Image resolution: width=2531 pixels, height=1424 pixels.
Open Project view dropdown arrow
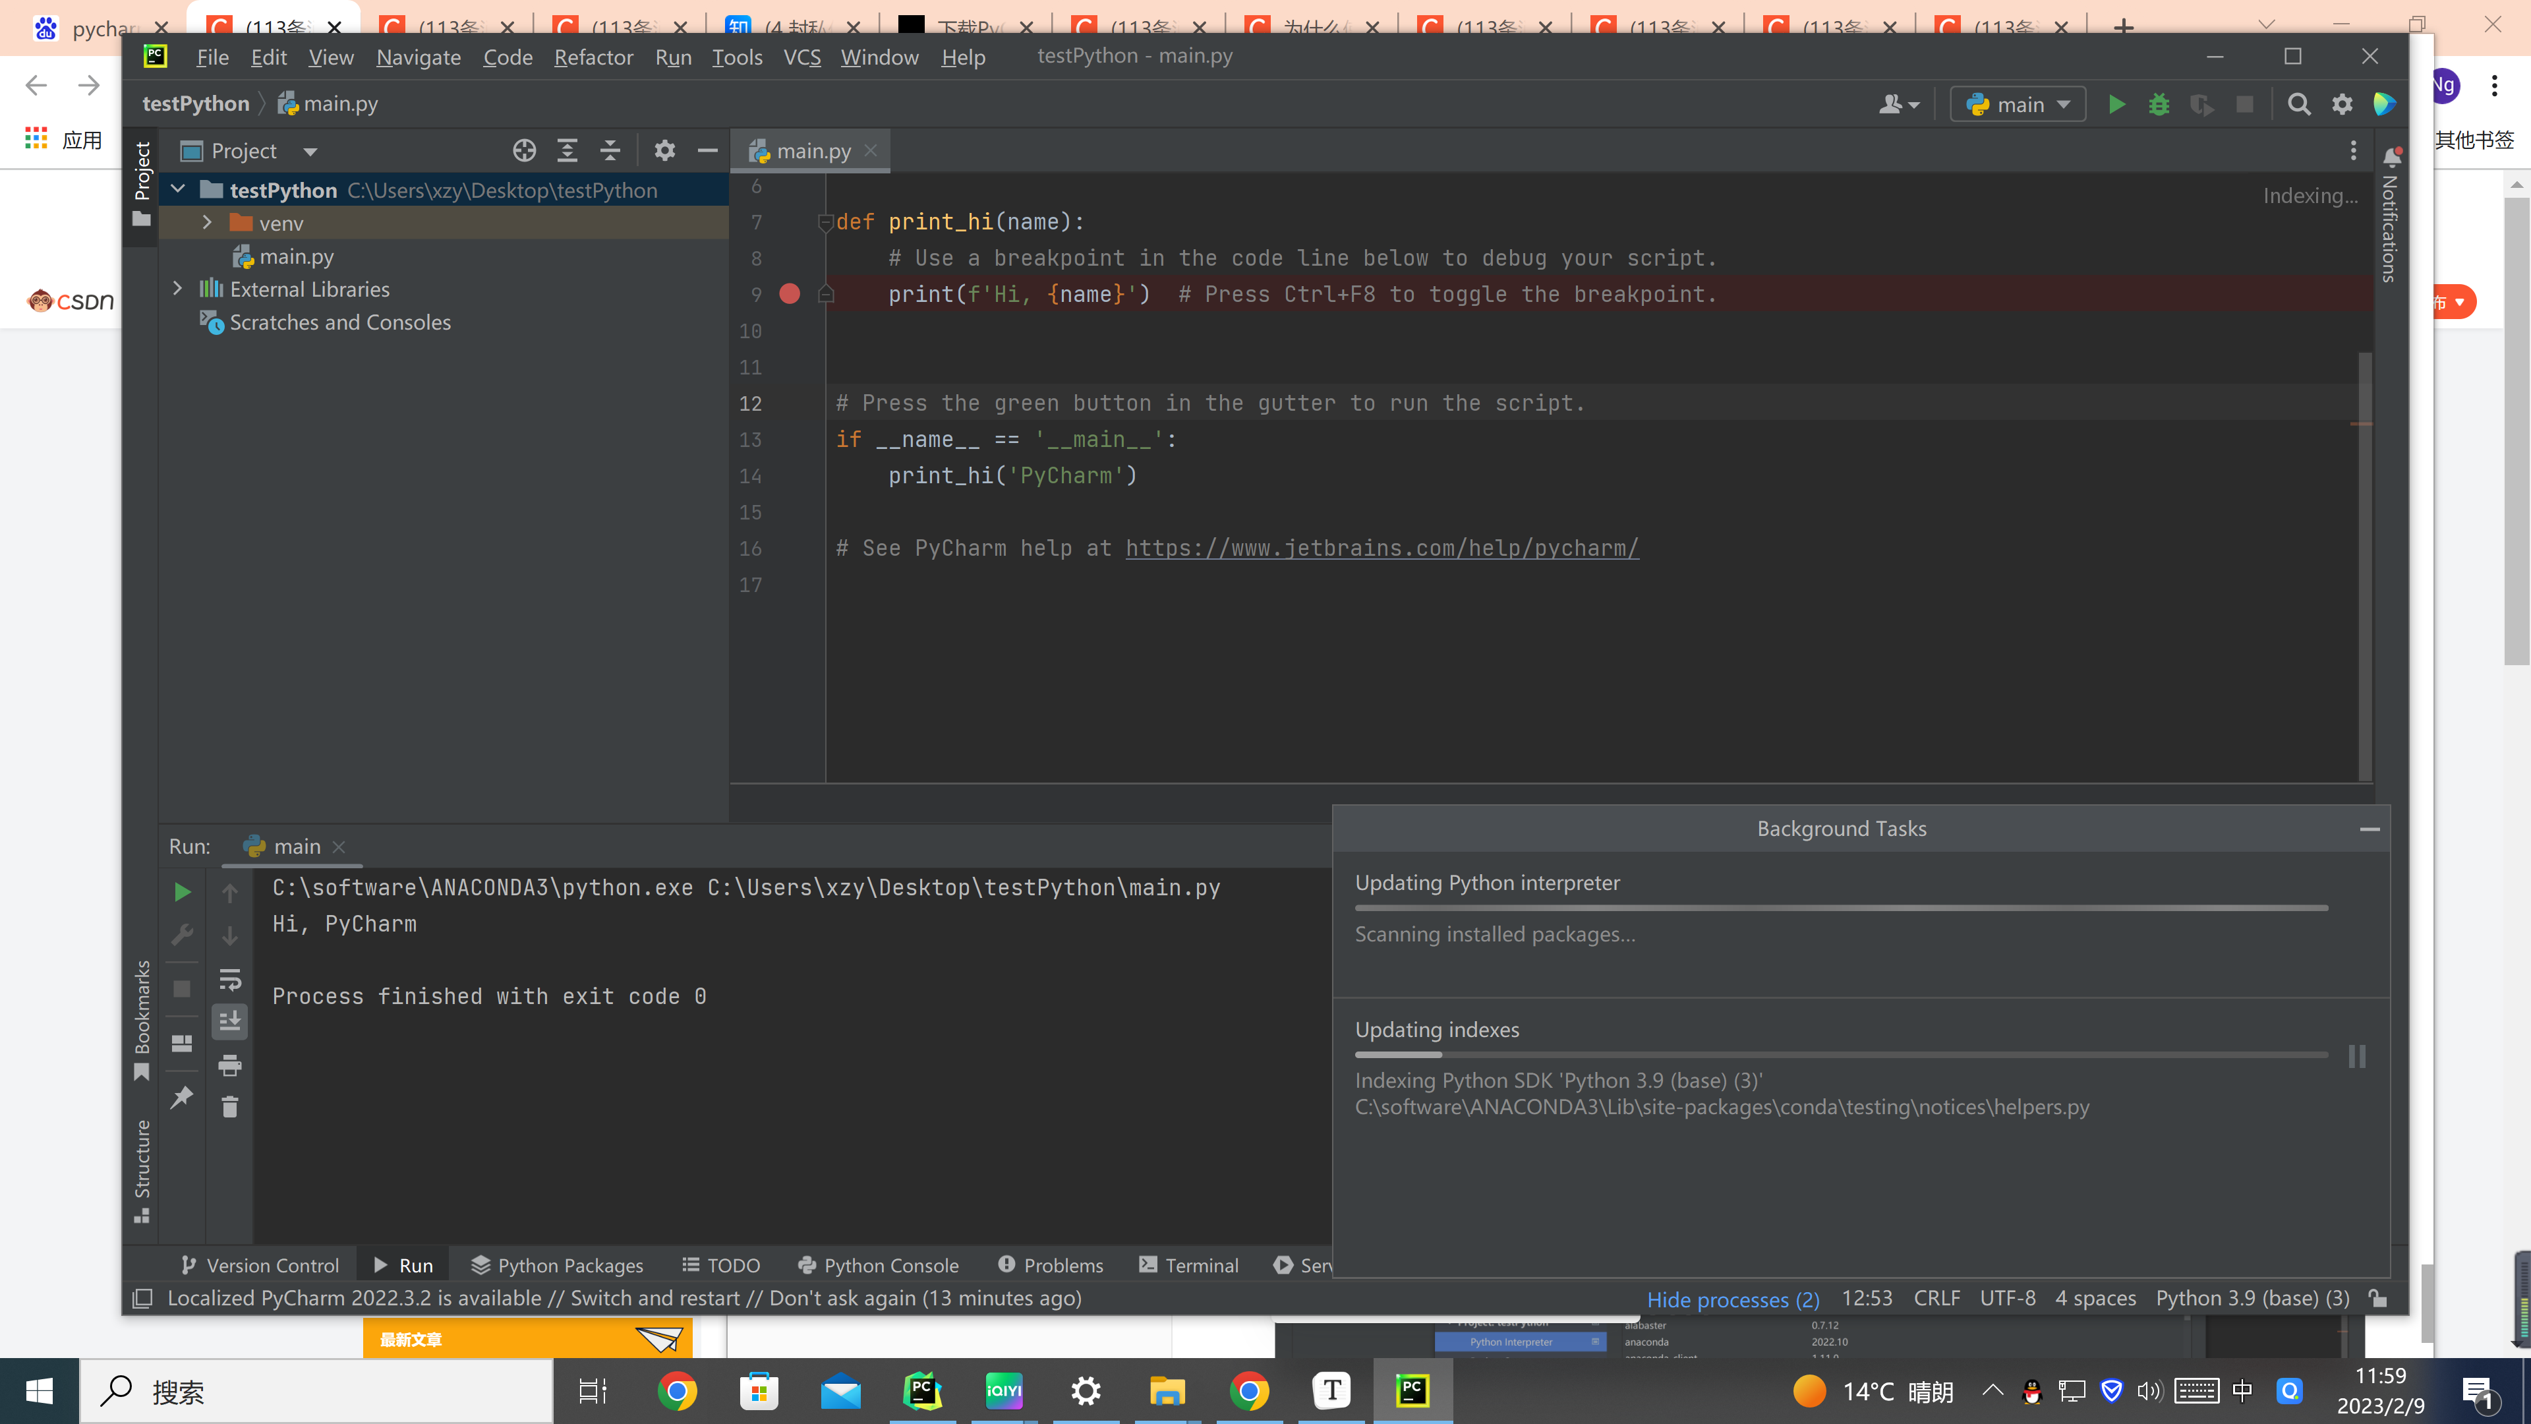(x=310, y=152)
